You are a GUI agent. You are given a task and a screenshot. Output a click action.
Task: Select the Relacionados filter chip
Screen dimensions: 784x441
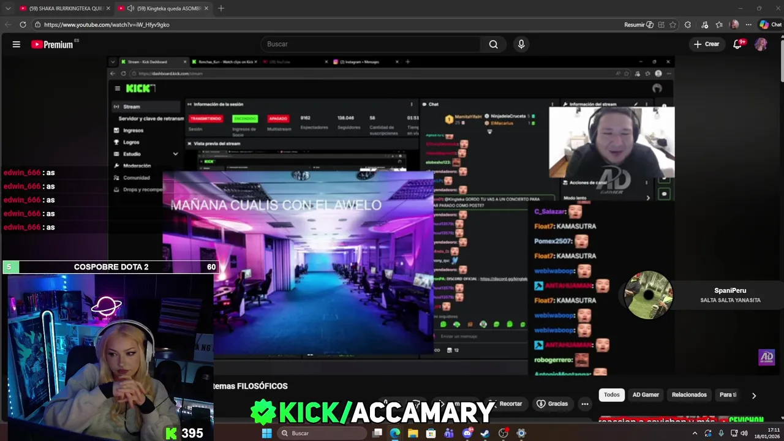tap(689, 394)
